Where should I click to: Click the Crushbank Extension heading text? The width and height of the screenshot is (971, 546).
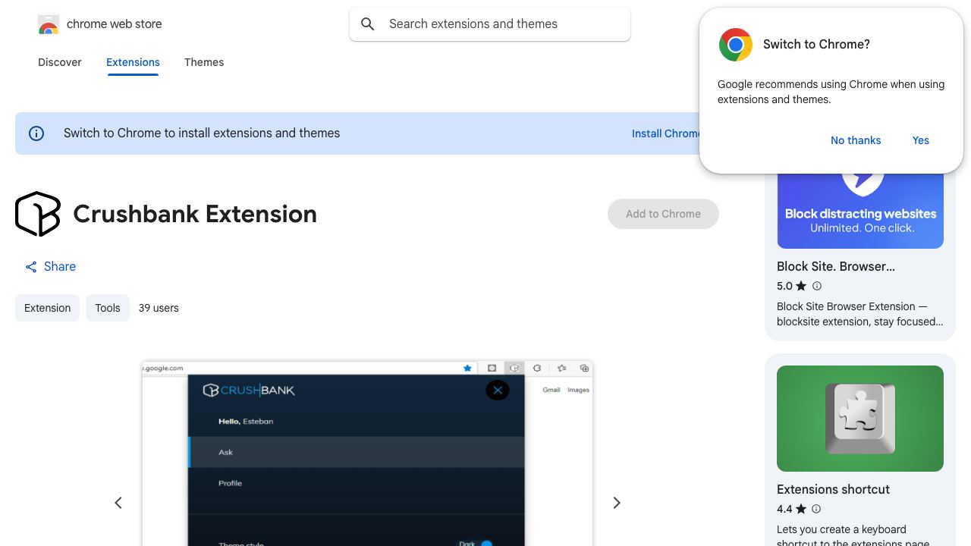point(195,214)
